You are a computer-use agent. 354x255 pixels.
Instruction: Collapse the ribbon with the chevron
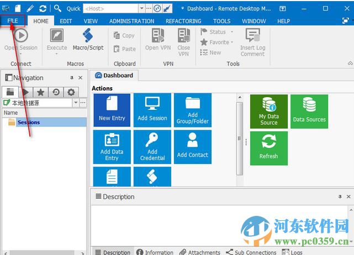point(350,63)
